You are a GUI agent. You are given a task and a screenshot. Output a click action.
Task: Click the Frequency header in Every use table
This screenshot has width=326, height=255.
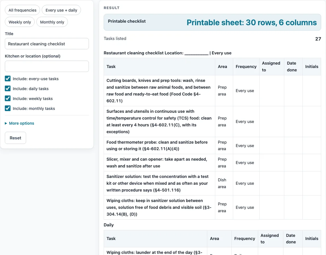pos(246,67)
